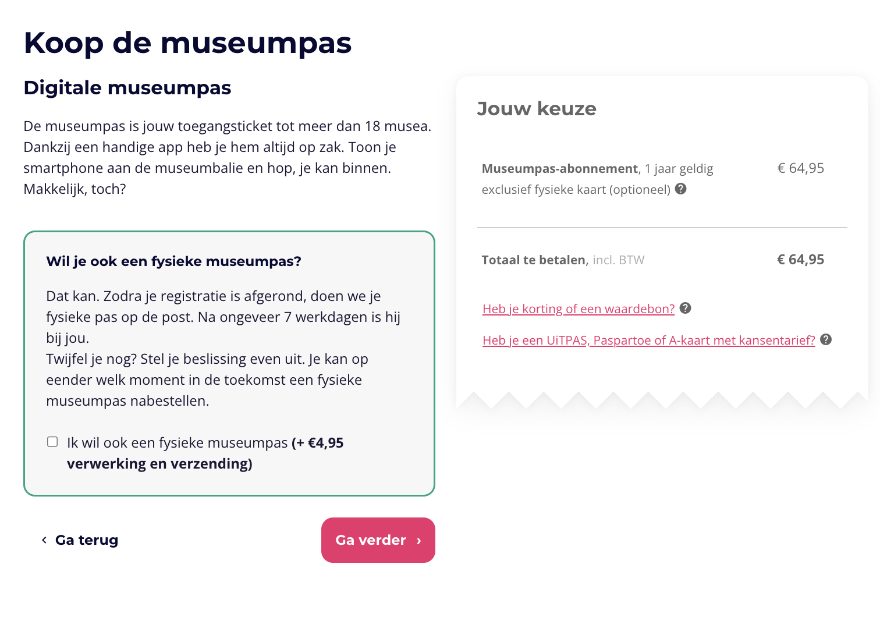Click the bold total amount € 64,95
Screen dimensions: 880x624
coord(801,260)
